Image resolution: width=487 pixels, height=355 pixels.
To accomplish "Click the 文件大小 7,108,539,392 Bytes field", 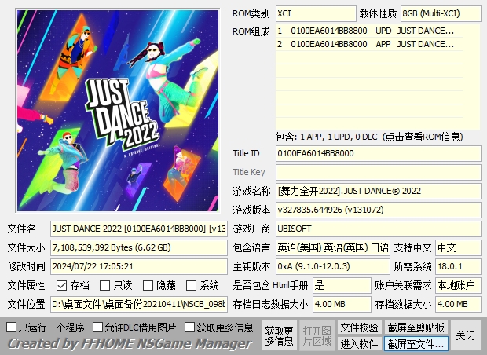I will pyautogui.click(x=139, y=247).
